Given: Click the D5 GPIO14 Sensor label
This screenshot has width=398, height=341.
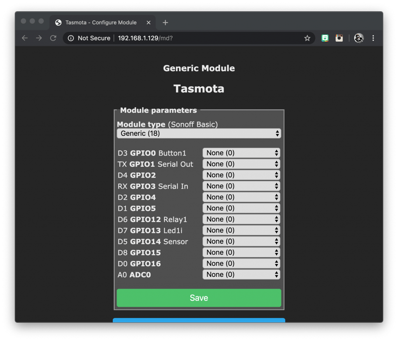Looking at the screenshot, I should (x=152, y=241).
